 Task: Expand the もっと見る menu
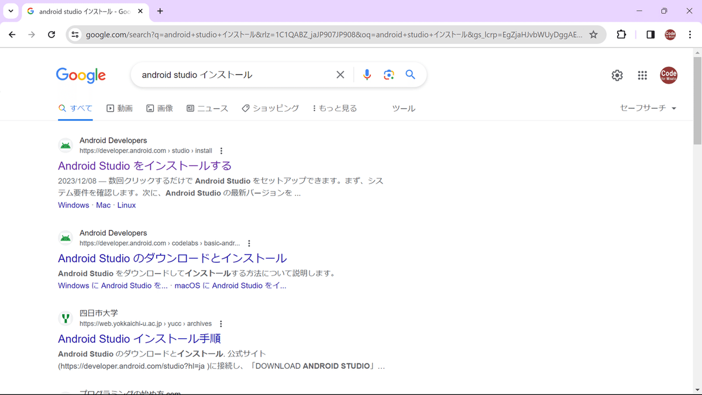[335, 108]
